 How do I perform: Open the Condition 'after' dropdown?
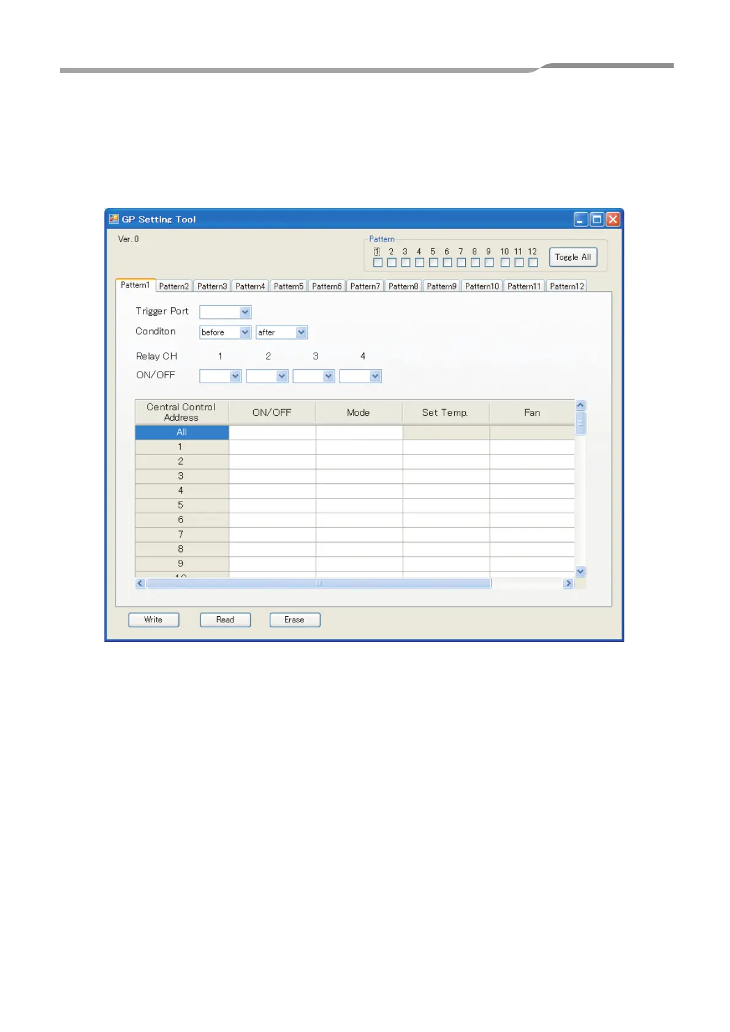click(282, 332)
